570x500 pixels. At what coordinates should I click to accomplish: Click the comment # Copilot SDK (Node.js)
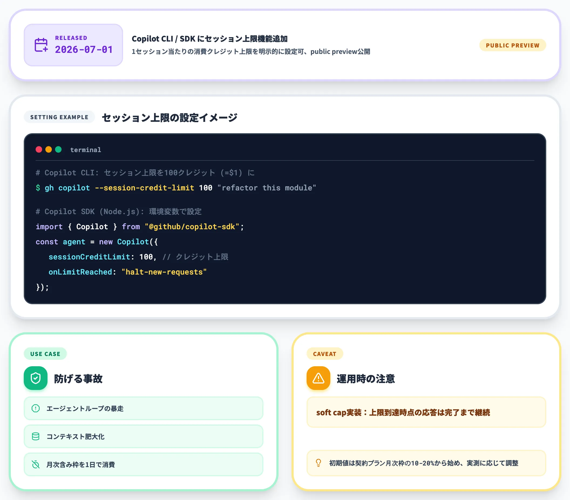coord(118,211)
